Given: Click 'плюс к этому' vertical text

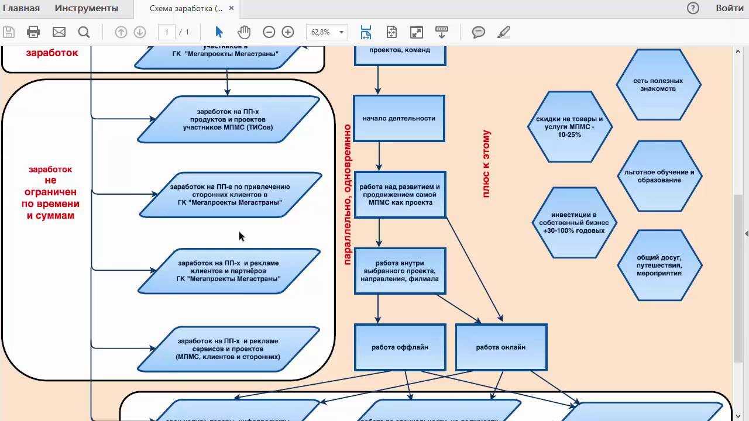Looking at the screenshot, I should pyautogui.click(x=486, y=164).
